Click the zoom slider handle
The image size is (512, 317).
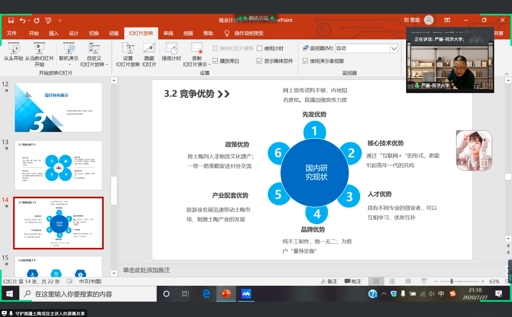[x=452, y=281]
